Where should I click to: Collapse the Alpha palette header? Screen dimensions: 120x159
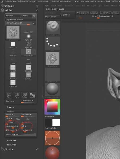9,10
